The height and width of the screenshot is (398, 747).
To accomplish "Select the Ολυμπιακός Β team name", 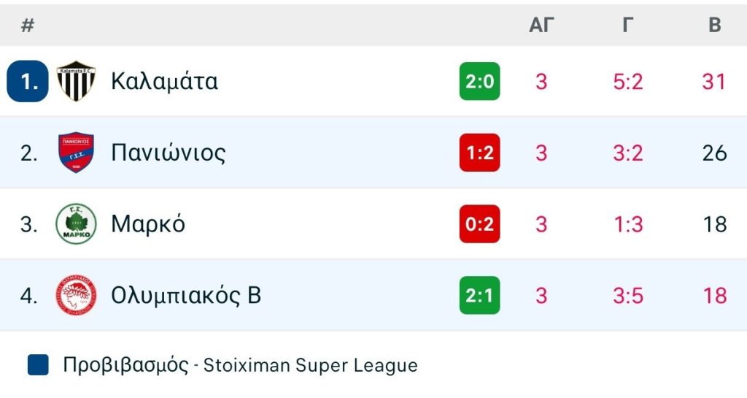I will click(x=186, y=296).
